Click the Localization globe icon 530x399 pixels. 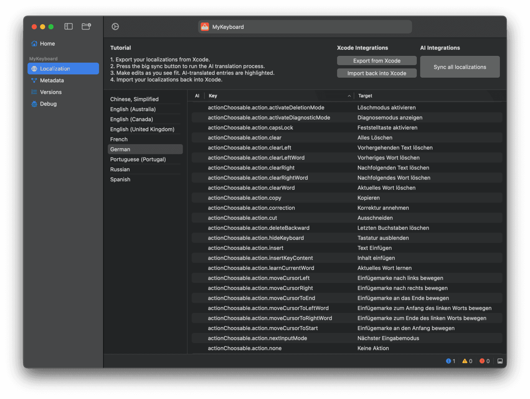[34, 69]
